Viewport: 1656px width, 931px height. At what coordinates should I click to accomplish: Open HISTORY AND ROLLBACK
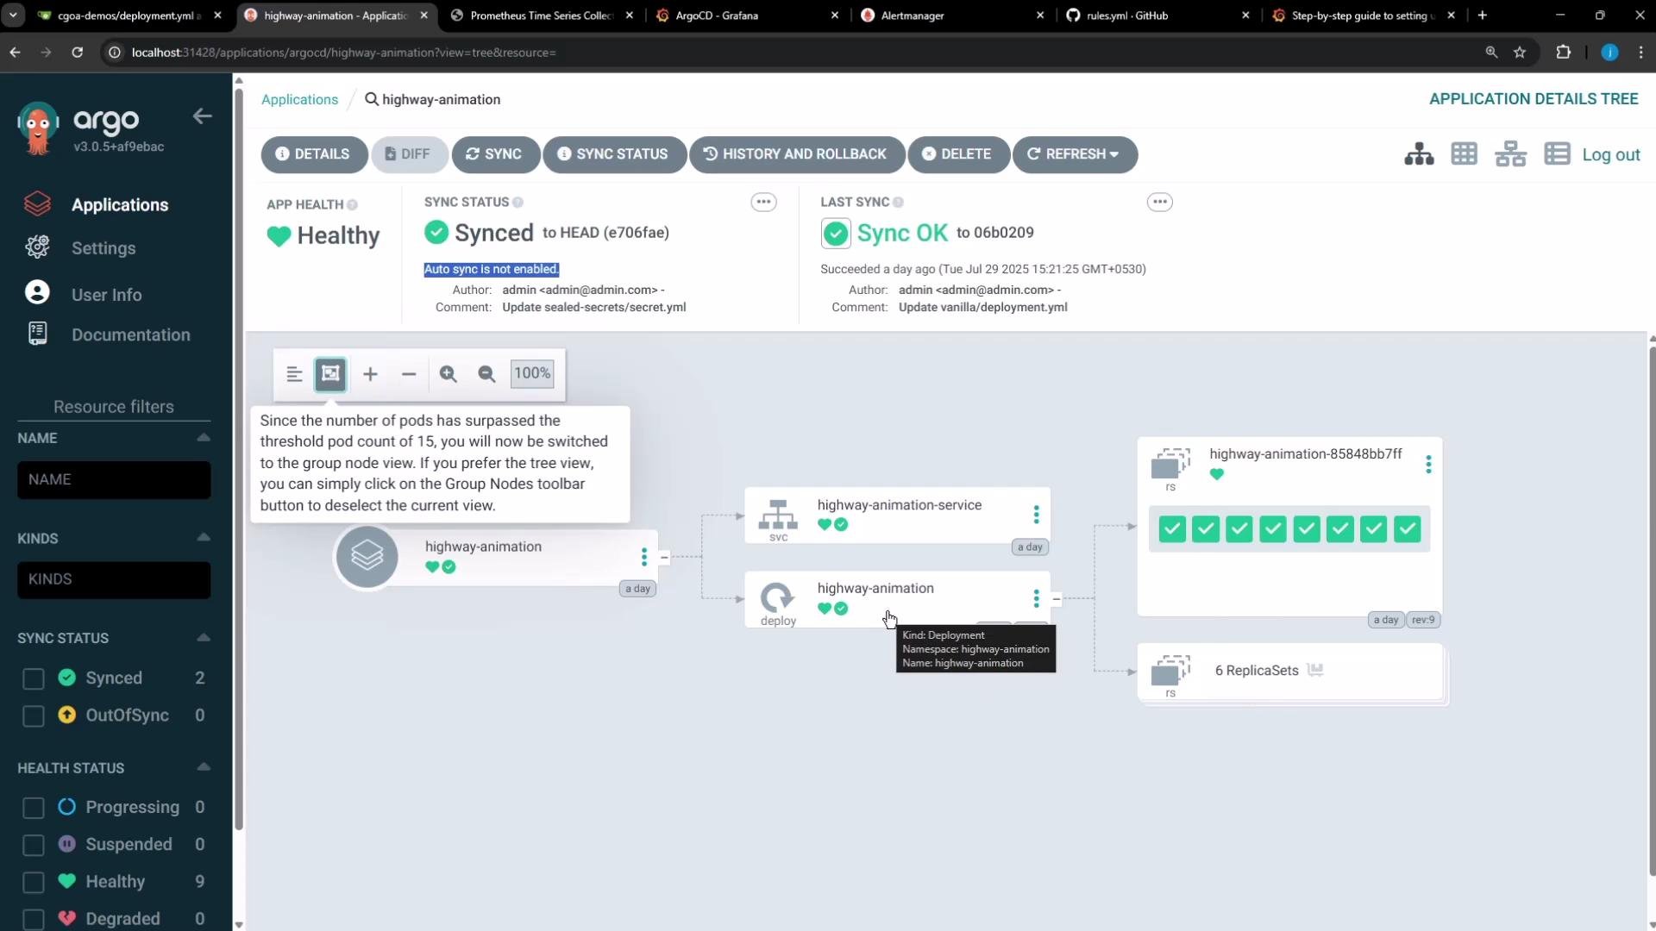click(796, 154)
